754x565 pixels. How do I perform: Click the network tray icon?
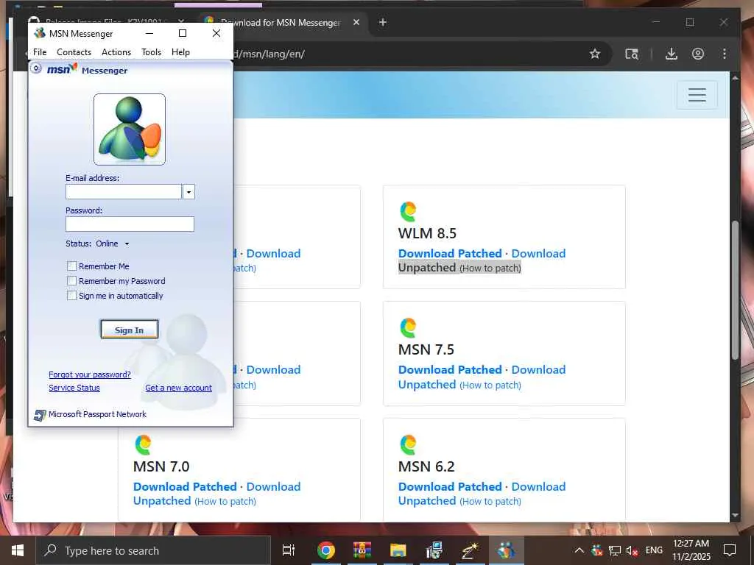pyautogui.click(x=615, y=550)
